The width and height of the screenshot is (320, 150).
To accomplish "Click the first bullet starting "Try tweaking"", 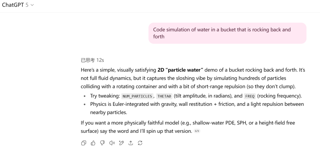I will click(x=196, y=96).
